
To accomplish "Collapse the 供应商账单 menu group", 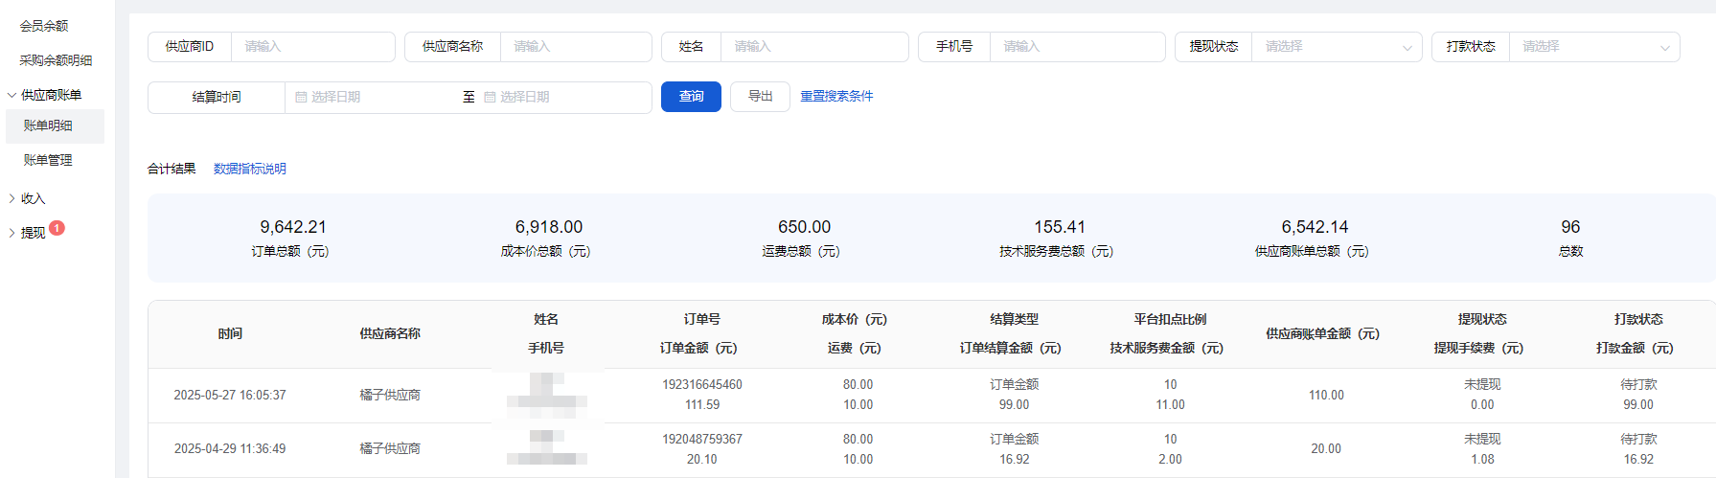I will tap(12, 95).
